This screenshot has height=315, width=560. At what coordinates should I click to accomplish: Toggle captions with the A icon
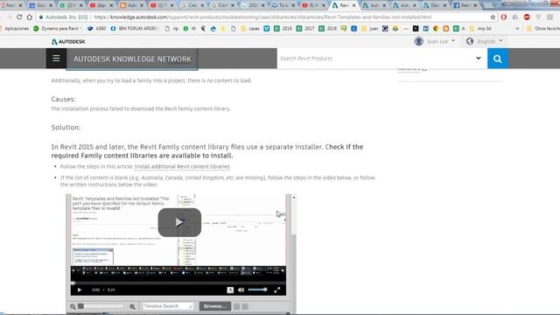point(230,290)
